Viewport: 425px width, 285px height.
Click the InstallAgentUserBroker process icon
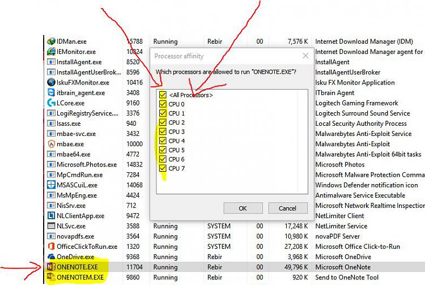[51, 72]
